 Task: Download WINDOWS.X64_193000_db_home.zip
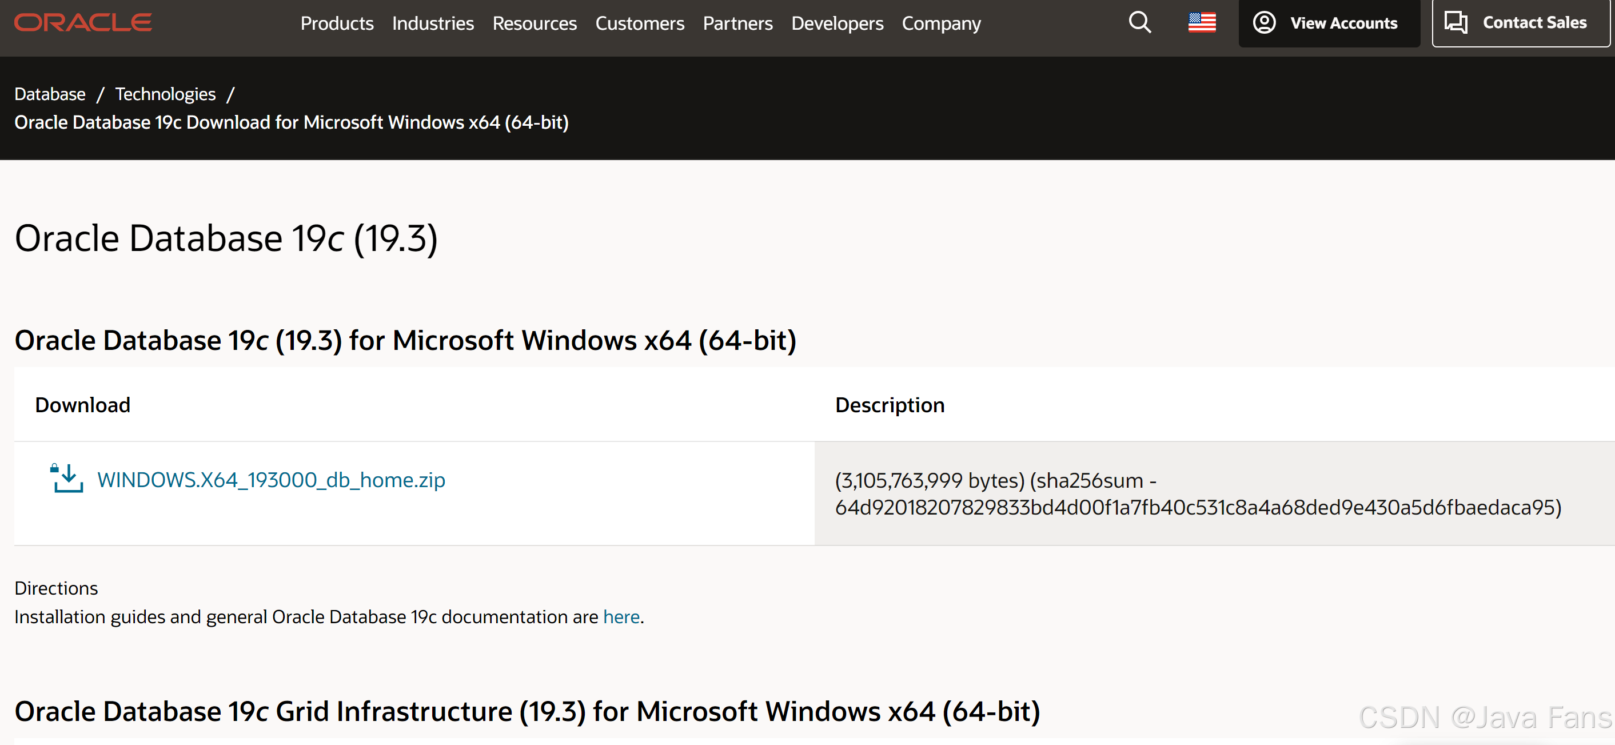[271, 480]
